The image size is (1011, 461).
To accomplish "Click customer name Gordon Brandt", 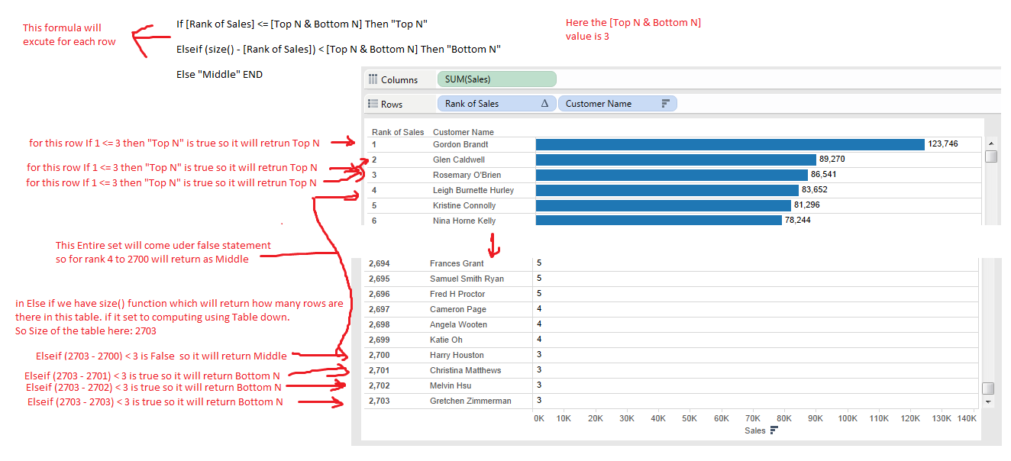I will 460,144.
